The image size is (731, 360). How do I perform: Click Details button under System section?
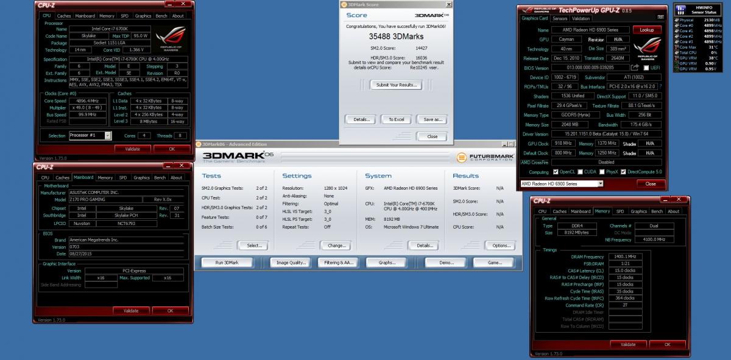(424, 245)
